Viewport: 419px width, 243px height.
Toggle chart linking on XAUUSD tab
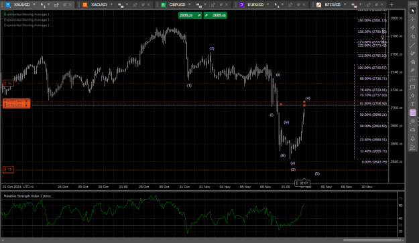point(57,5)
